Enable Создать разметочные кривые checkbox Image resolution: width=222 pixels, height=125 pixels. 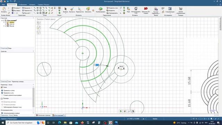[2, 95]
